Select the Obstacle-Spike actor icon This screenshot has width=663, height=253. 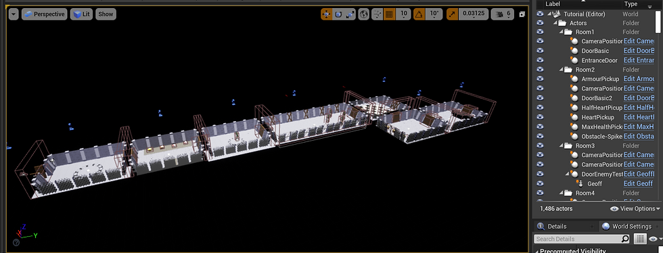(574, 136)
